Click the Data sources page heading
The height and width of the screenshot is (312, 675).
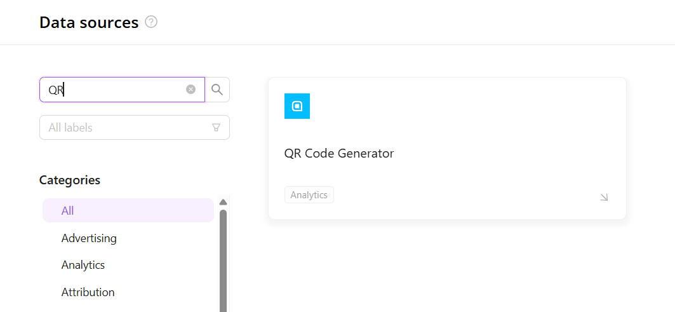click(89, 22)
